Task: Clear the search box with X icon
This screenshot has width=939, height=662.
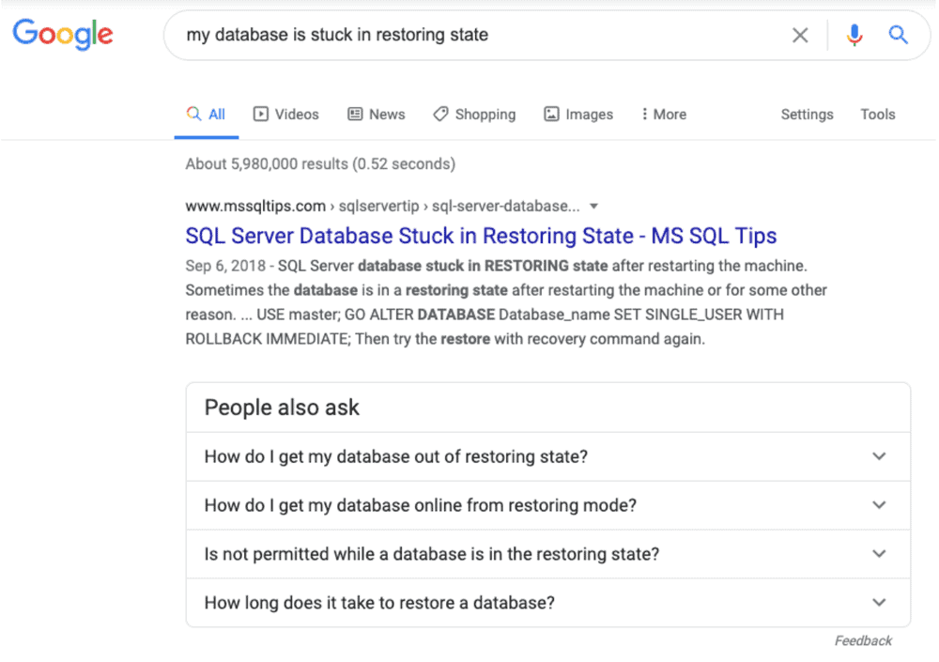Action: pos(800,36)
